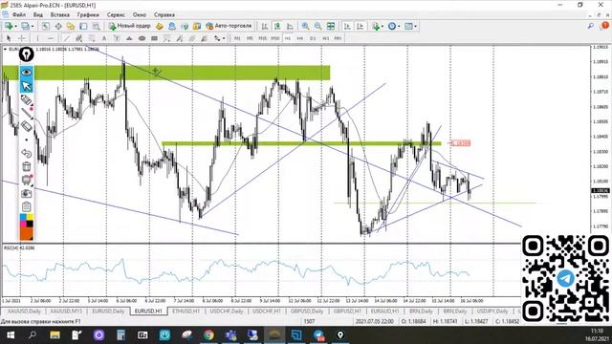Open the clipboard icon in pen toolbar
The image size is (612, 344).
coord(27,206)
